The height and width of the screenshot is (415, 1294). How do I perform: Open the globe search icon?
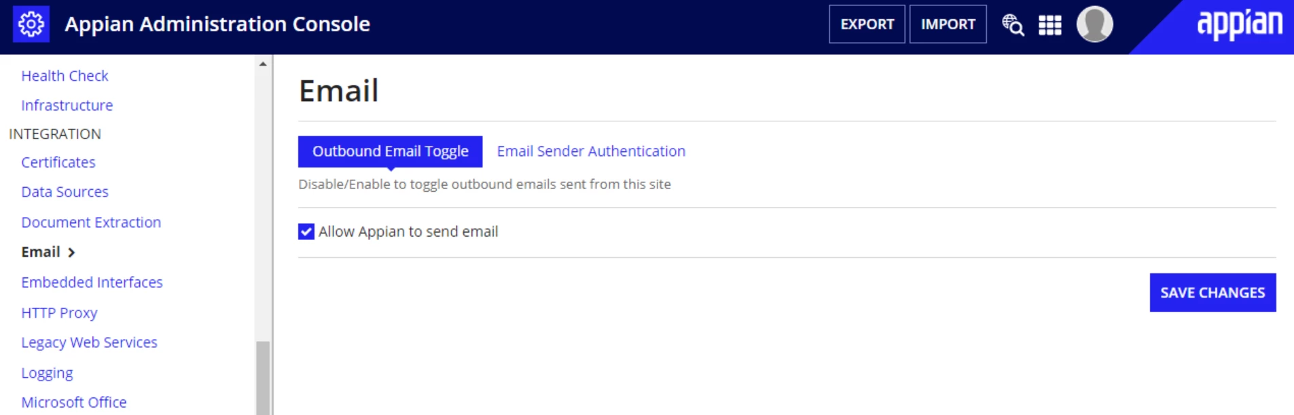(1013, 25)
